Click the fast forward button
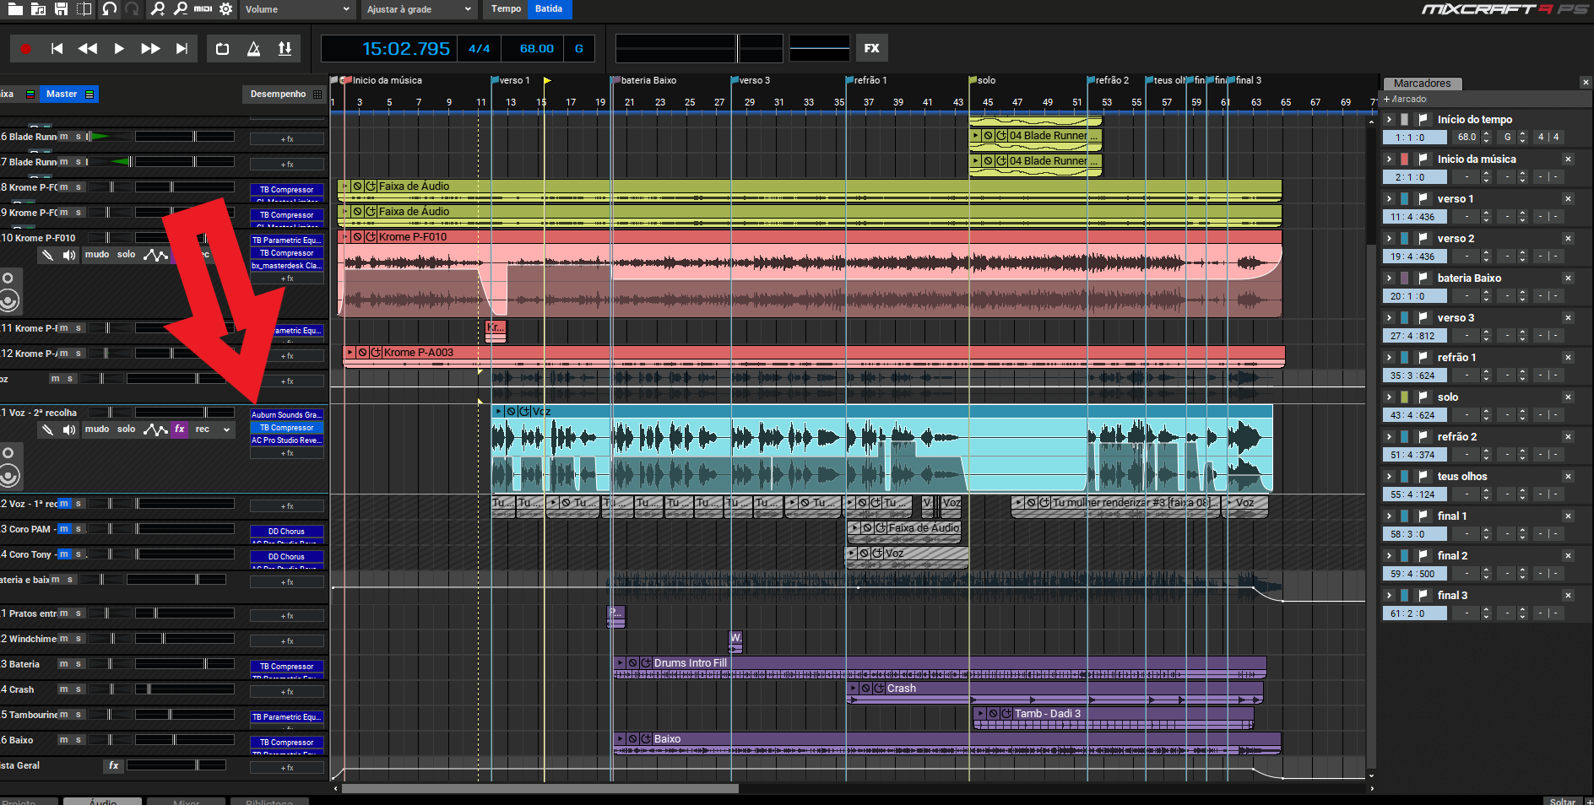Screen dimensions: 1594x805 pyautogui.click(x=150, y=49)
